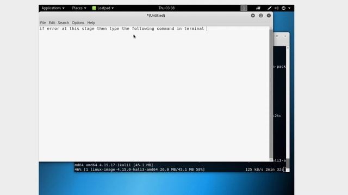Open the Leafpad File menu
Screen dimensions: 348x195
(x=43, y=23)
